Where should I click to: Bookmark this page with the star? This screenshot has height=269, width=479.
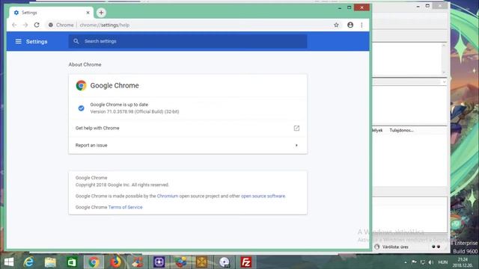click(336, 25)
